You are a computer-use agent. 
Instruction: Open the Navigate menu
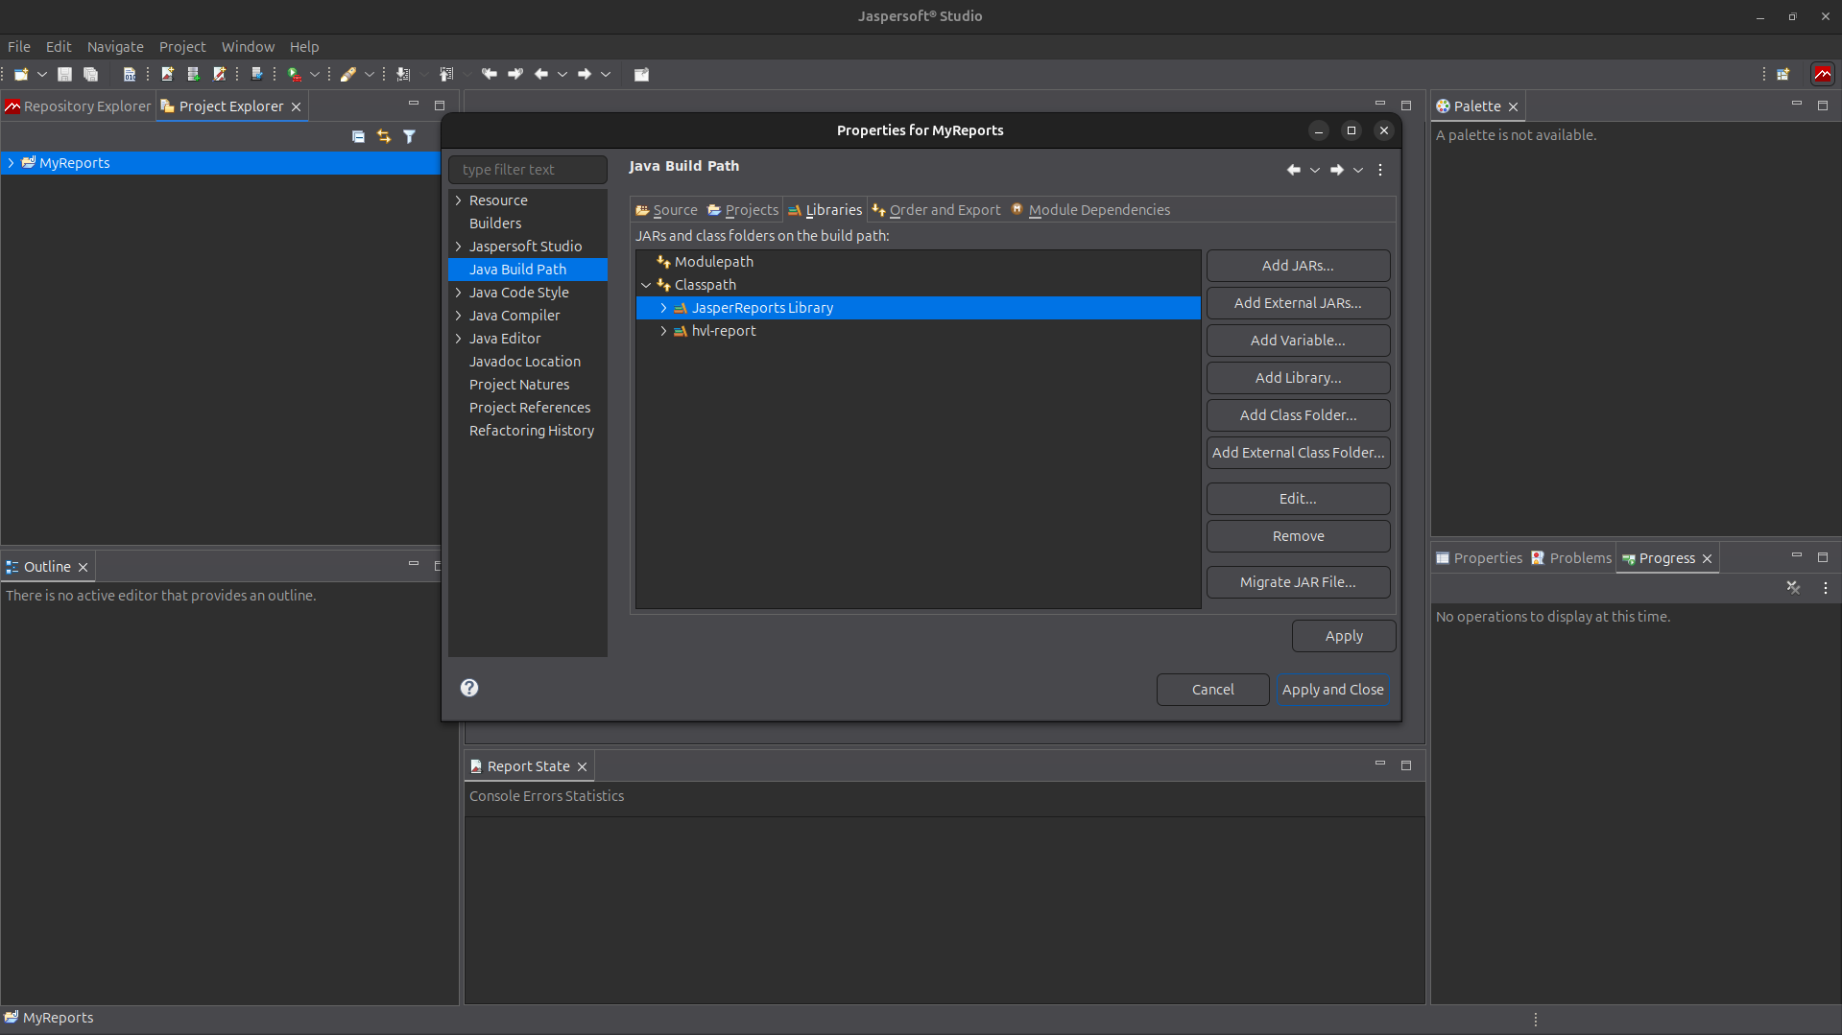(115, 47)
